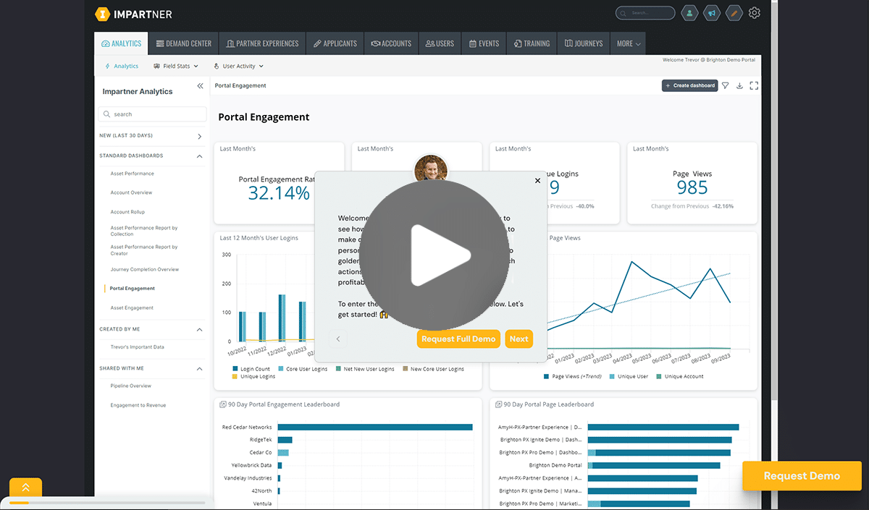869x510 pixels.
Task: Toggle the Unique Logins legend entry
Action: click(253, 377)
